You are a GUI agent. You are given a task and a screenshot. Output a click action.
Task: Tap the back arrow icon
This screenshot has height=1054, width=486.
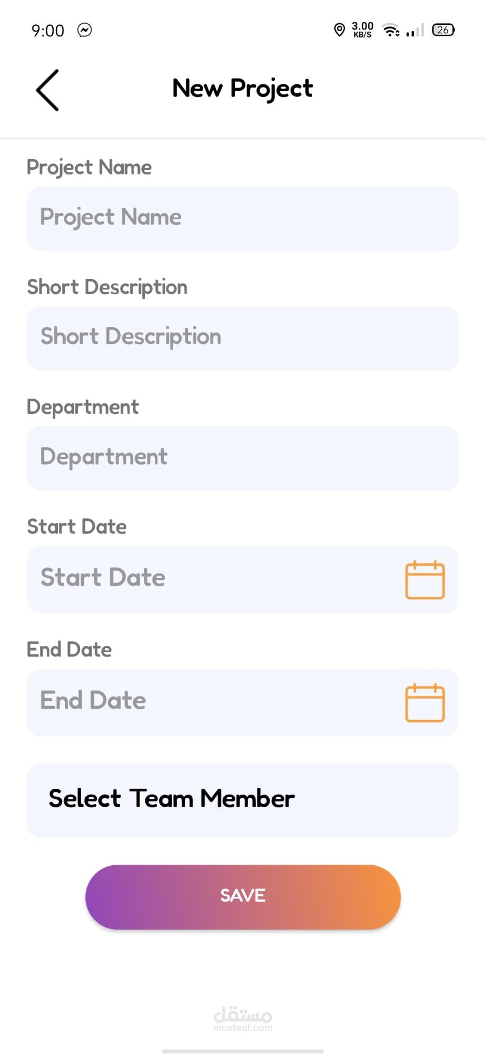point(47,90)
